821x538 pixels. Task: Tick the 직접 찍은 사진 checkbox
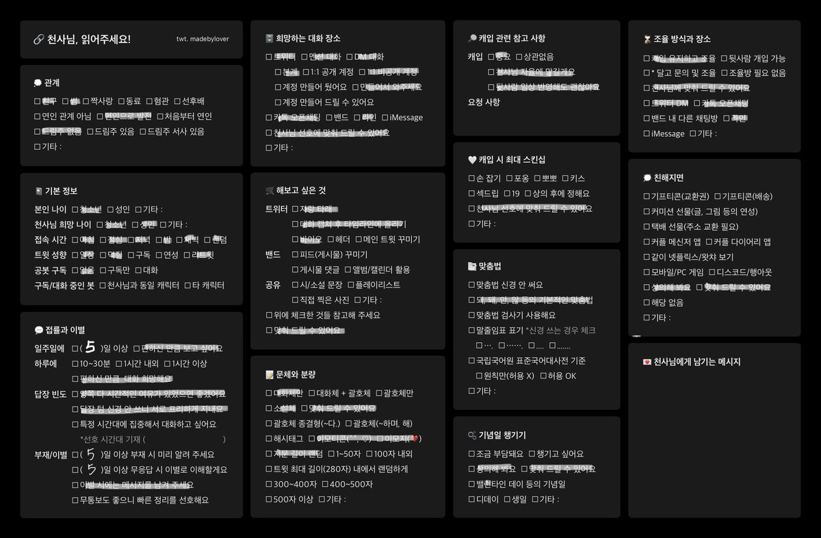pos(295,300)
